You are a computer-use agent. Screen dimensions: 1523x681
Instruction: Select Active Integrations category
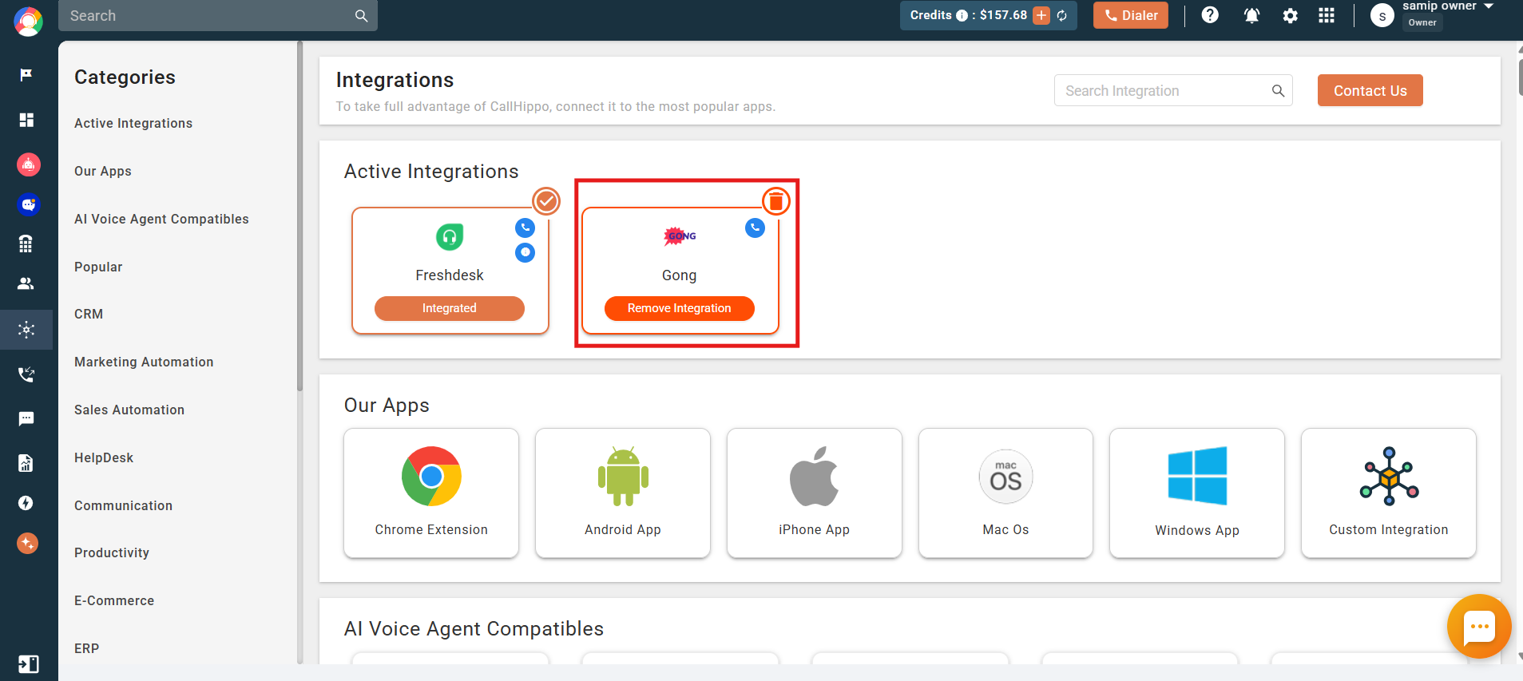tap(133, 123)
